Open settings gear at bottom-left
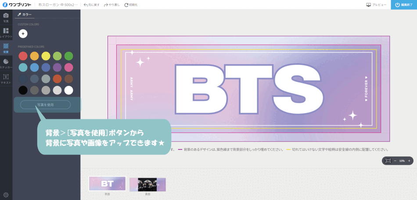Screen dimensions: 417x200 tap(6, 195)
